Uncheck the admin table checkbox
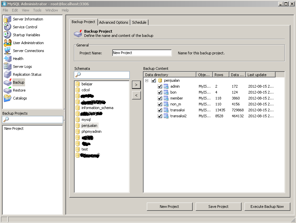Viewport: 296px width, 223px height. (x=160, y=86)
